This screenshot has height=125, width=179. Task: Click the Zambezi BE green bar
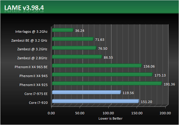(x=73, y=39)
